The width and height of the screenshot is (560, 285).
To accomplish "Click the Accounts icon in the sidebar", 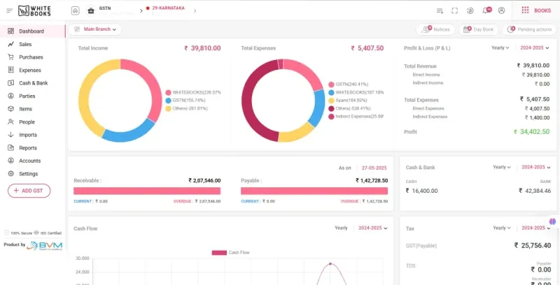I will [x=10, y=161].
